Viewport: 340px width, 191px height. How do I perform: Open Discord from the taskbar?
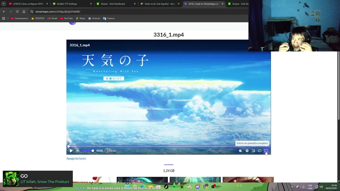pos(197,187)
